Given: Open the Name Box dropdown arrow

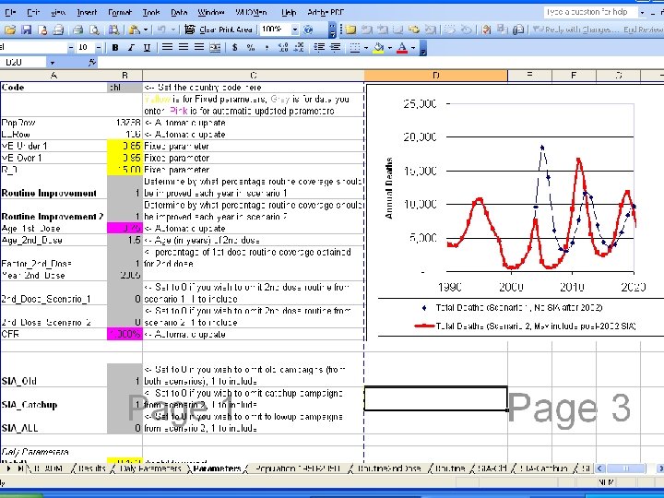Looking at the screenshot, I should pos(52,63).
